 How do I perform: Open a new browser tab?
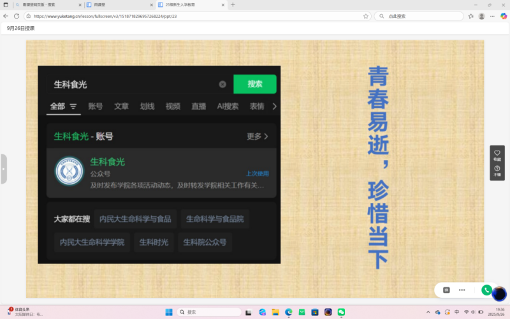click(233, 4)
